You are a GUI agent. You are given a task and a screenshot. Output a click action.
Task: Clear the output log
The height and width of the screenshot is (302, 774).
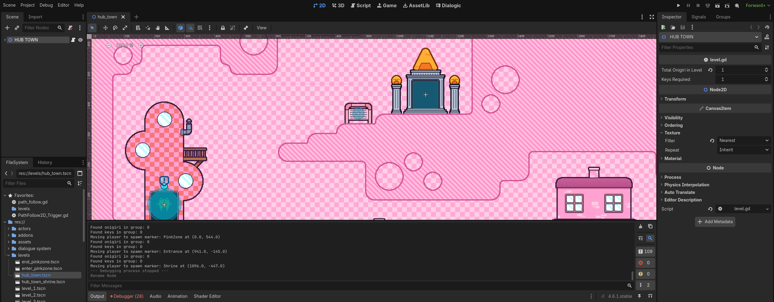641,226
